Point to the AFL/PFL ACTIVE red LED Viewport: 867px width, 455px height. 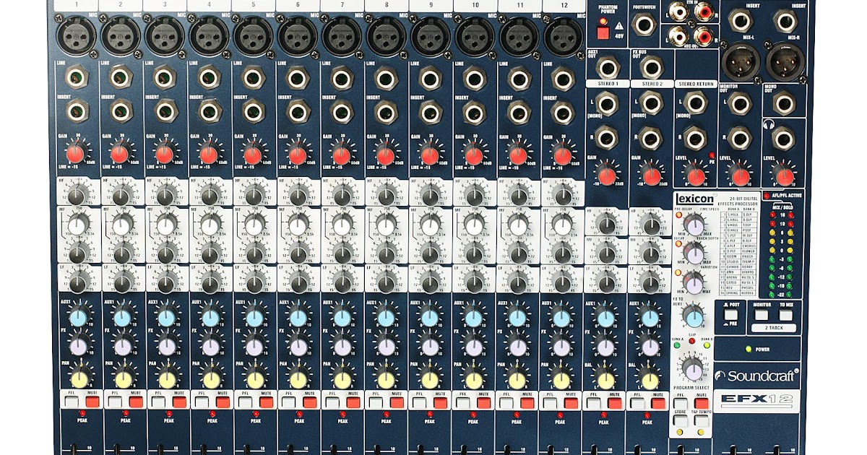(x=766, y=196)
